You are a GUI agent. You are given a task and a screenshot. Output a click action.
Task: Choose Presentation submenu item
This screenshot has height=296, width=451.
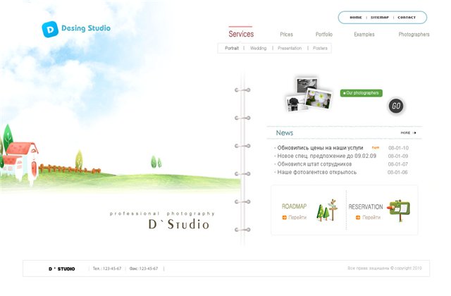coord(290,49)
